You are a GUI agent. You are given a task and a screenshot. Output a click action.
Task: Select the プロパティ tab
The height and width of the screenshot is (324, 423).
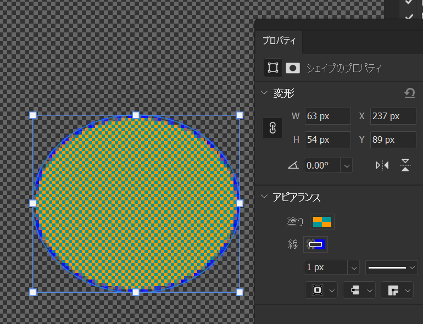pos(279,41)
